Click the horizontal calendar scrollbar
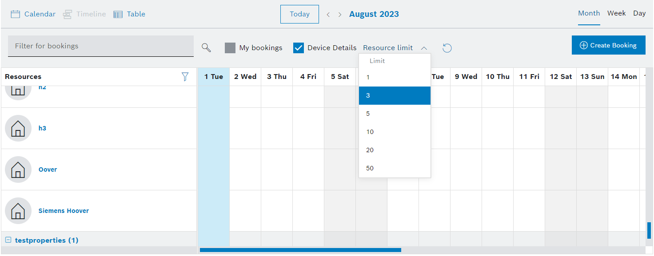 click(300, 250)
